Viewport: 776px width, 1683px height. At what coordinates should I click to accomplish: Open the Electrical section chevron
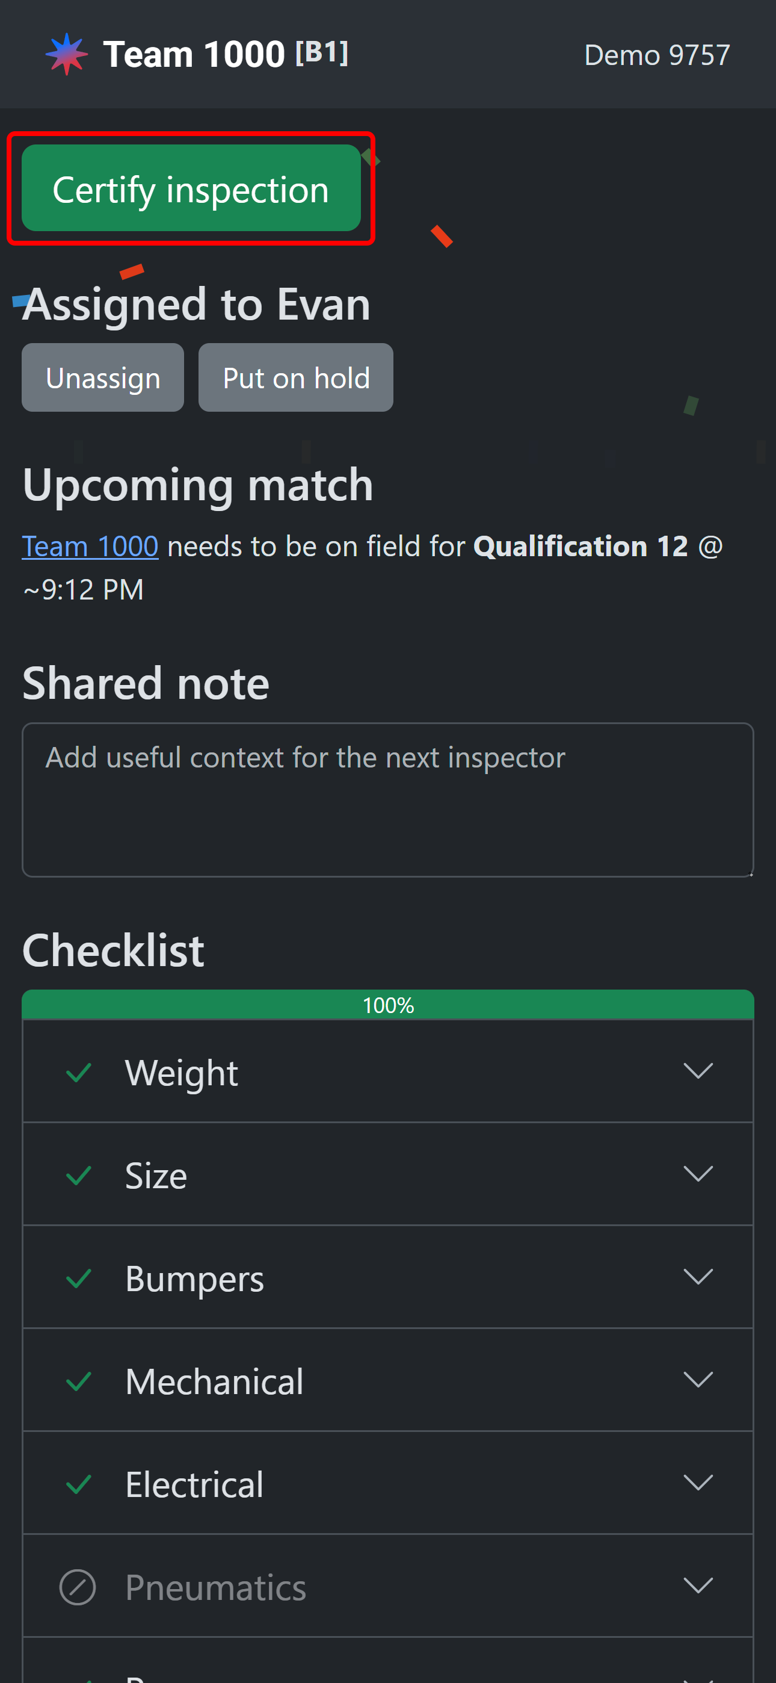698,1483
